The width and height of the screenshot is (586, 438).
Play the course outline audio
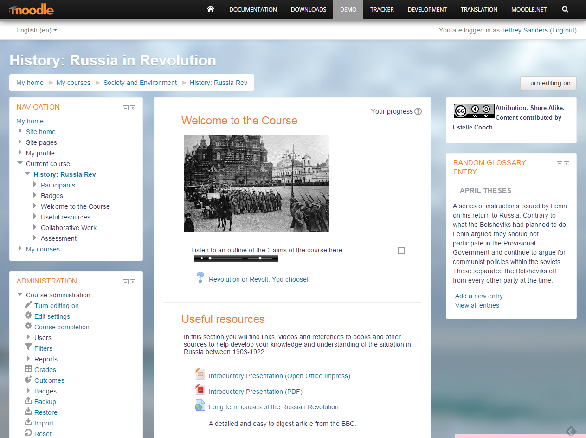tap(202, 258)
